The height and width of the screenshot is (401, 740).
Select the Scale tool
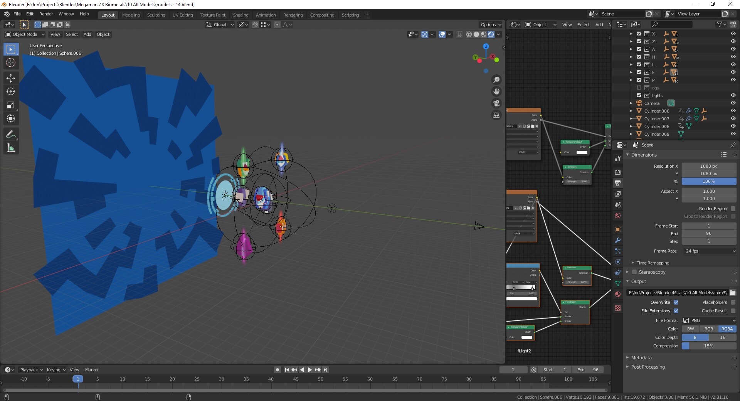11,105
